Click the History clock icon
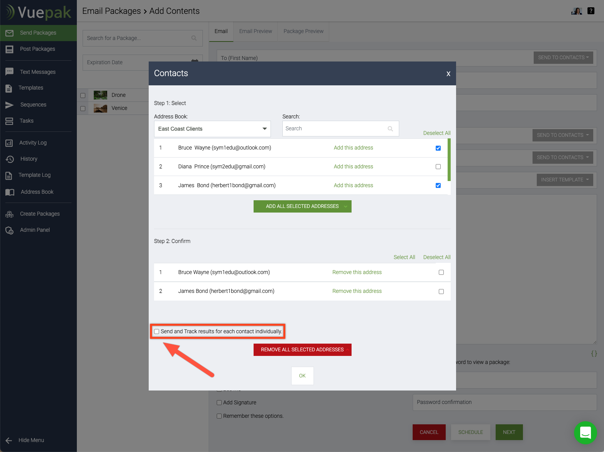 10,159
